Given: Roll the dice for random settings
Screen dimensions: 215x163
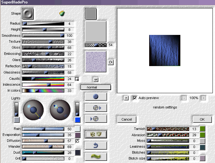Looking at the screenshot, I should point(96,134).
